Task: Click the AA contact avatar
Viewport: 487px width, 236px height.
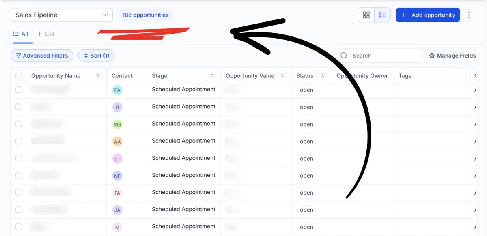Action: (117, 142)
